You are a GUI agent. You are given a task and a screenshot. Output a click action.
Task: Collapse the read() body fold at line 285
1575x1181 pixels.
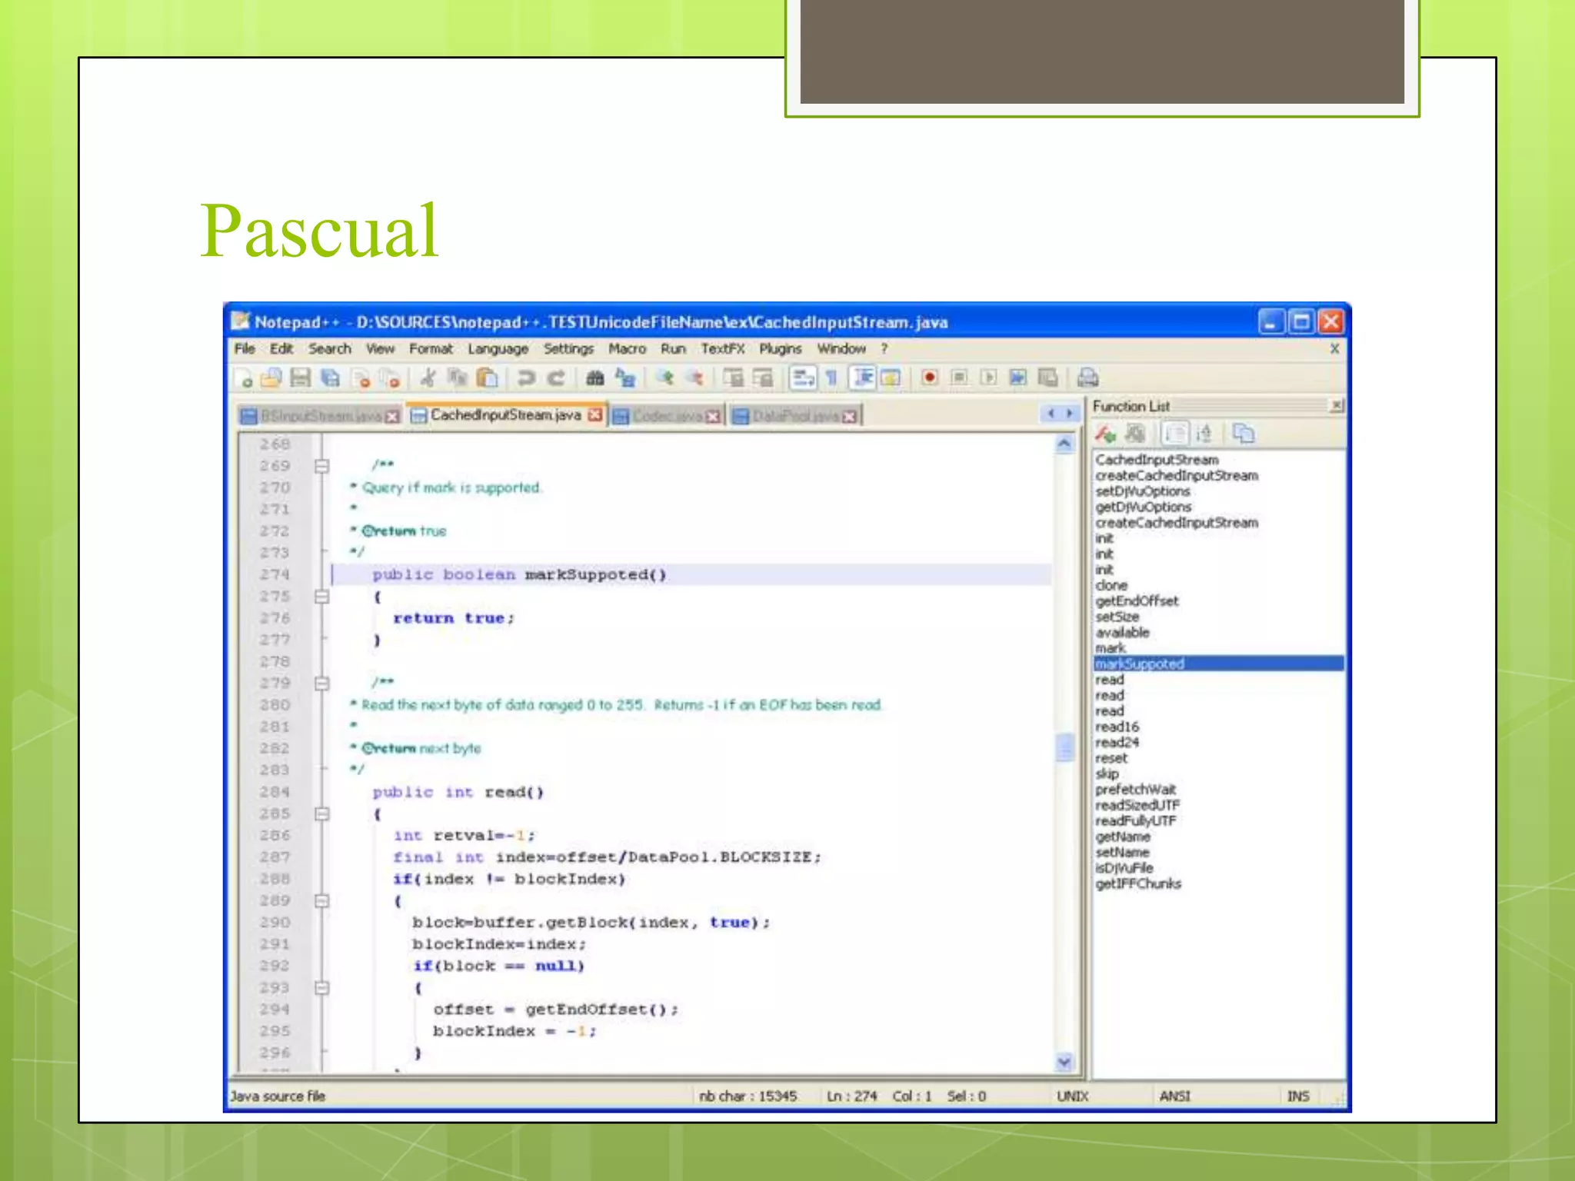322,814
